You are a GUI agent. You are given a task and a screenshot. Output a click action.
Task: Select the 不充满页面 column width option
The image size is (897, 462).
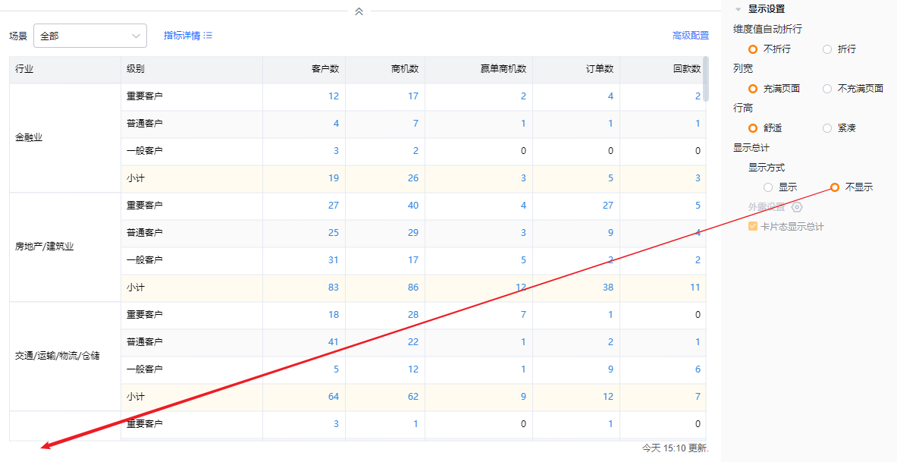tap(827, 89)
